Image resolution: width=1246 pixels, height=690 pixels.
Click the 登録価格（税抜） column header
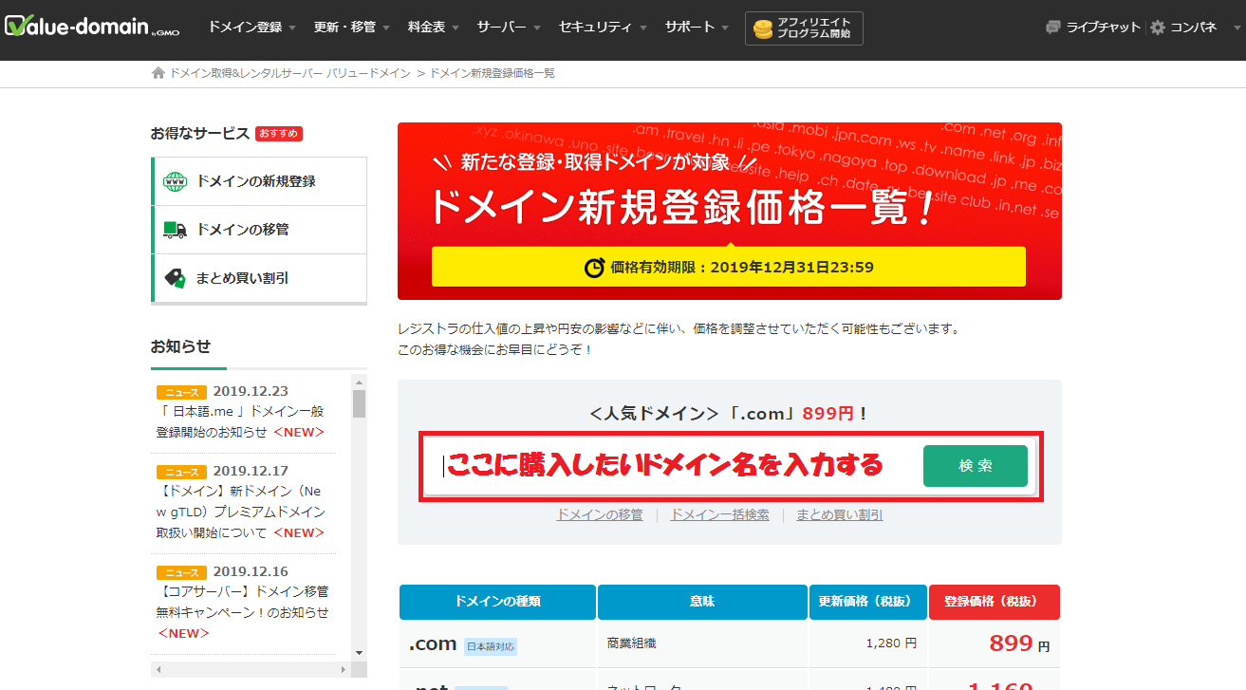tap(994, 602)
